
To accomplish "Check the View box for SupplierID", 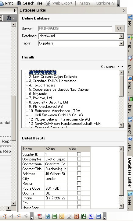I will [x=79, y=154].
